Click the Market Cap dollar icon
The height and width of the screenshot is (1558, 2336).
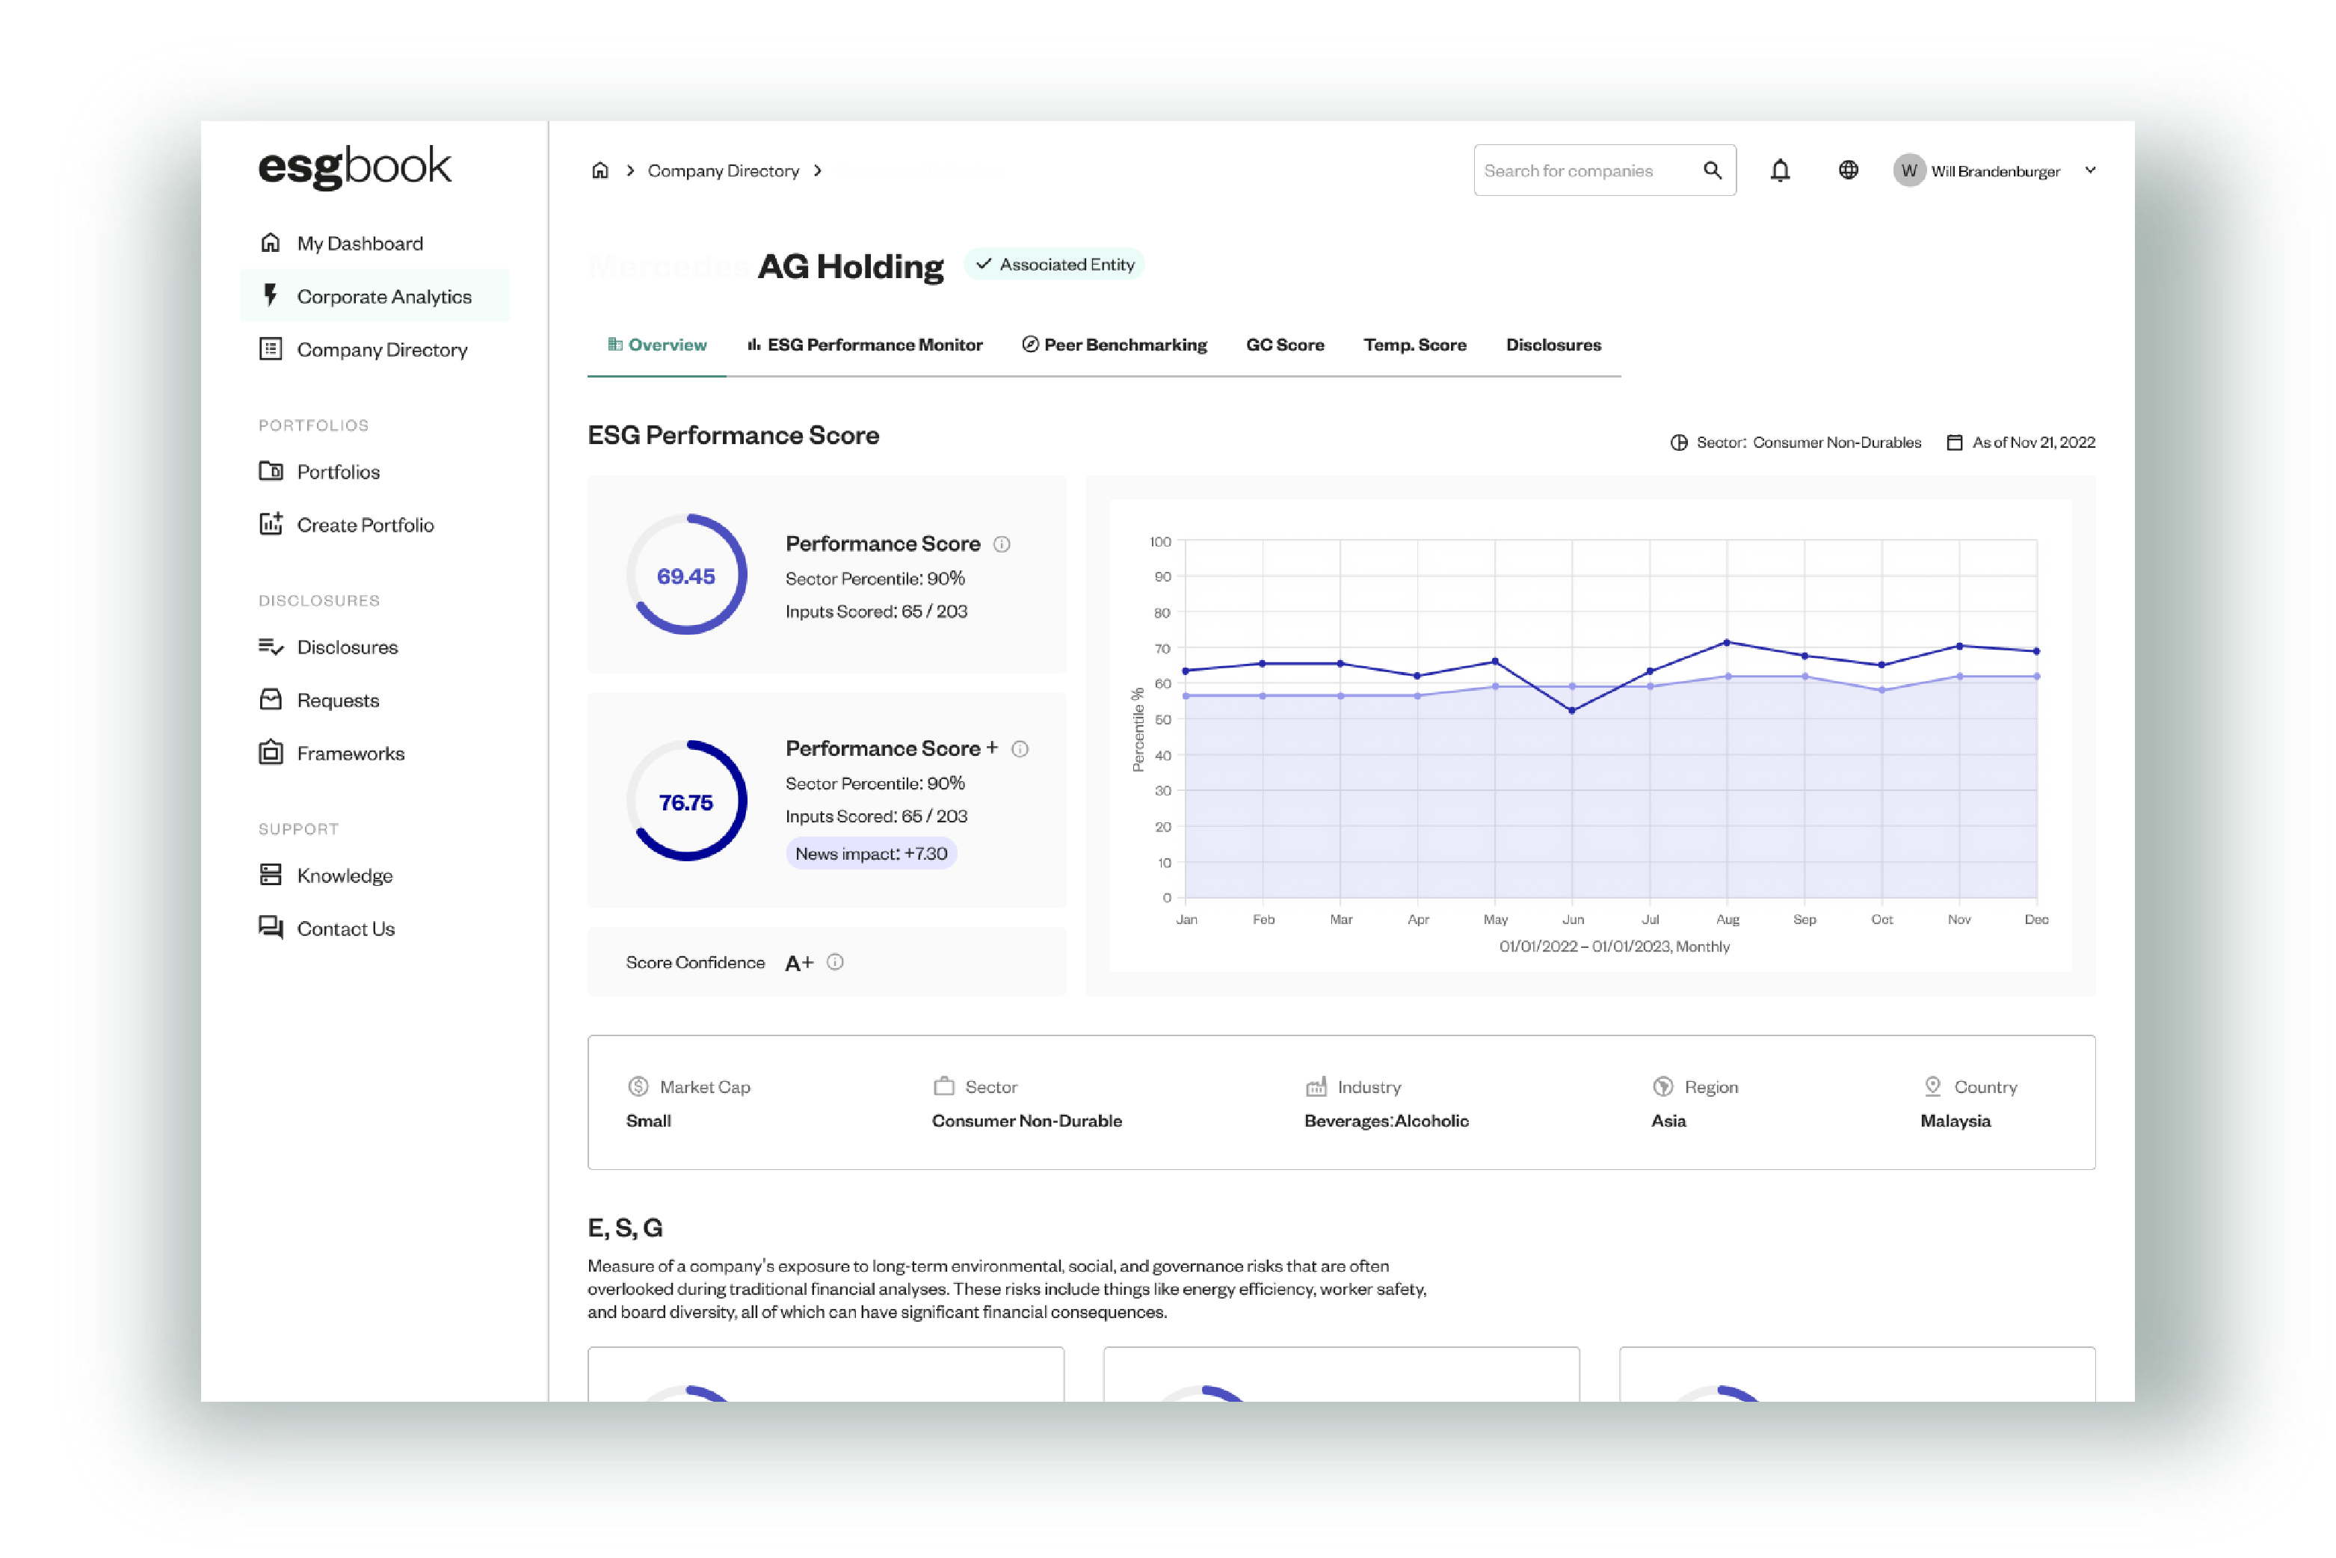(x=638, y=1087)
